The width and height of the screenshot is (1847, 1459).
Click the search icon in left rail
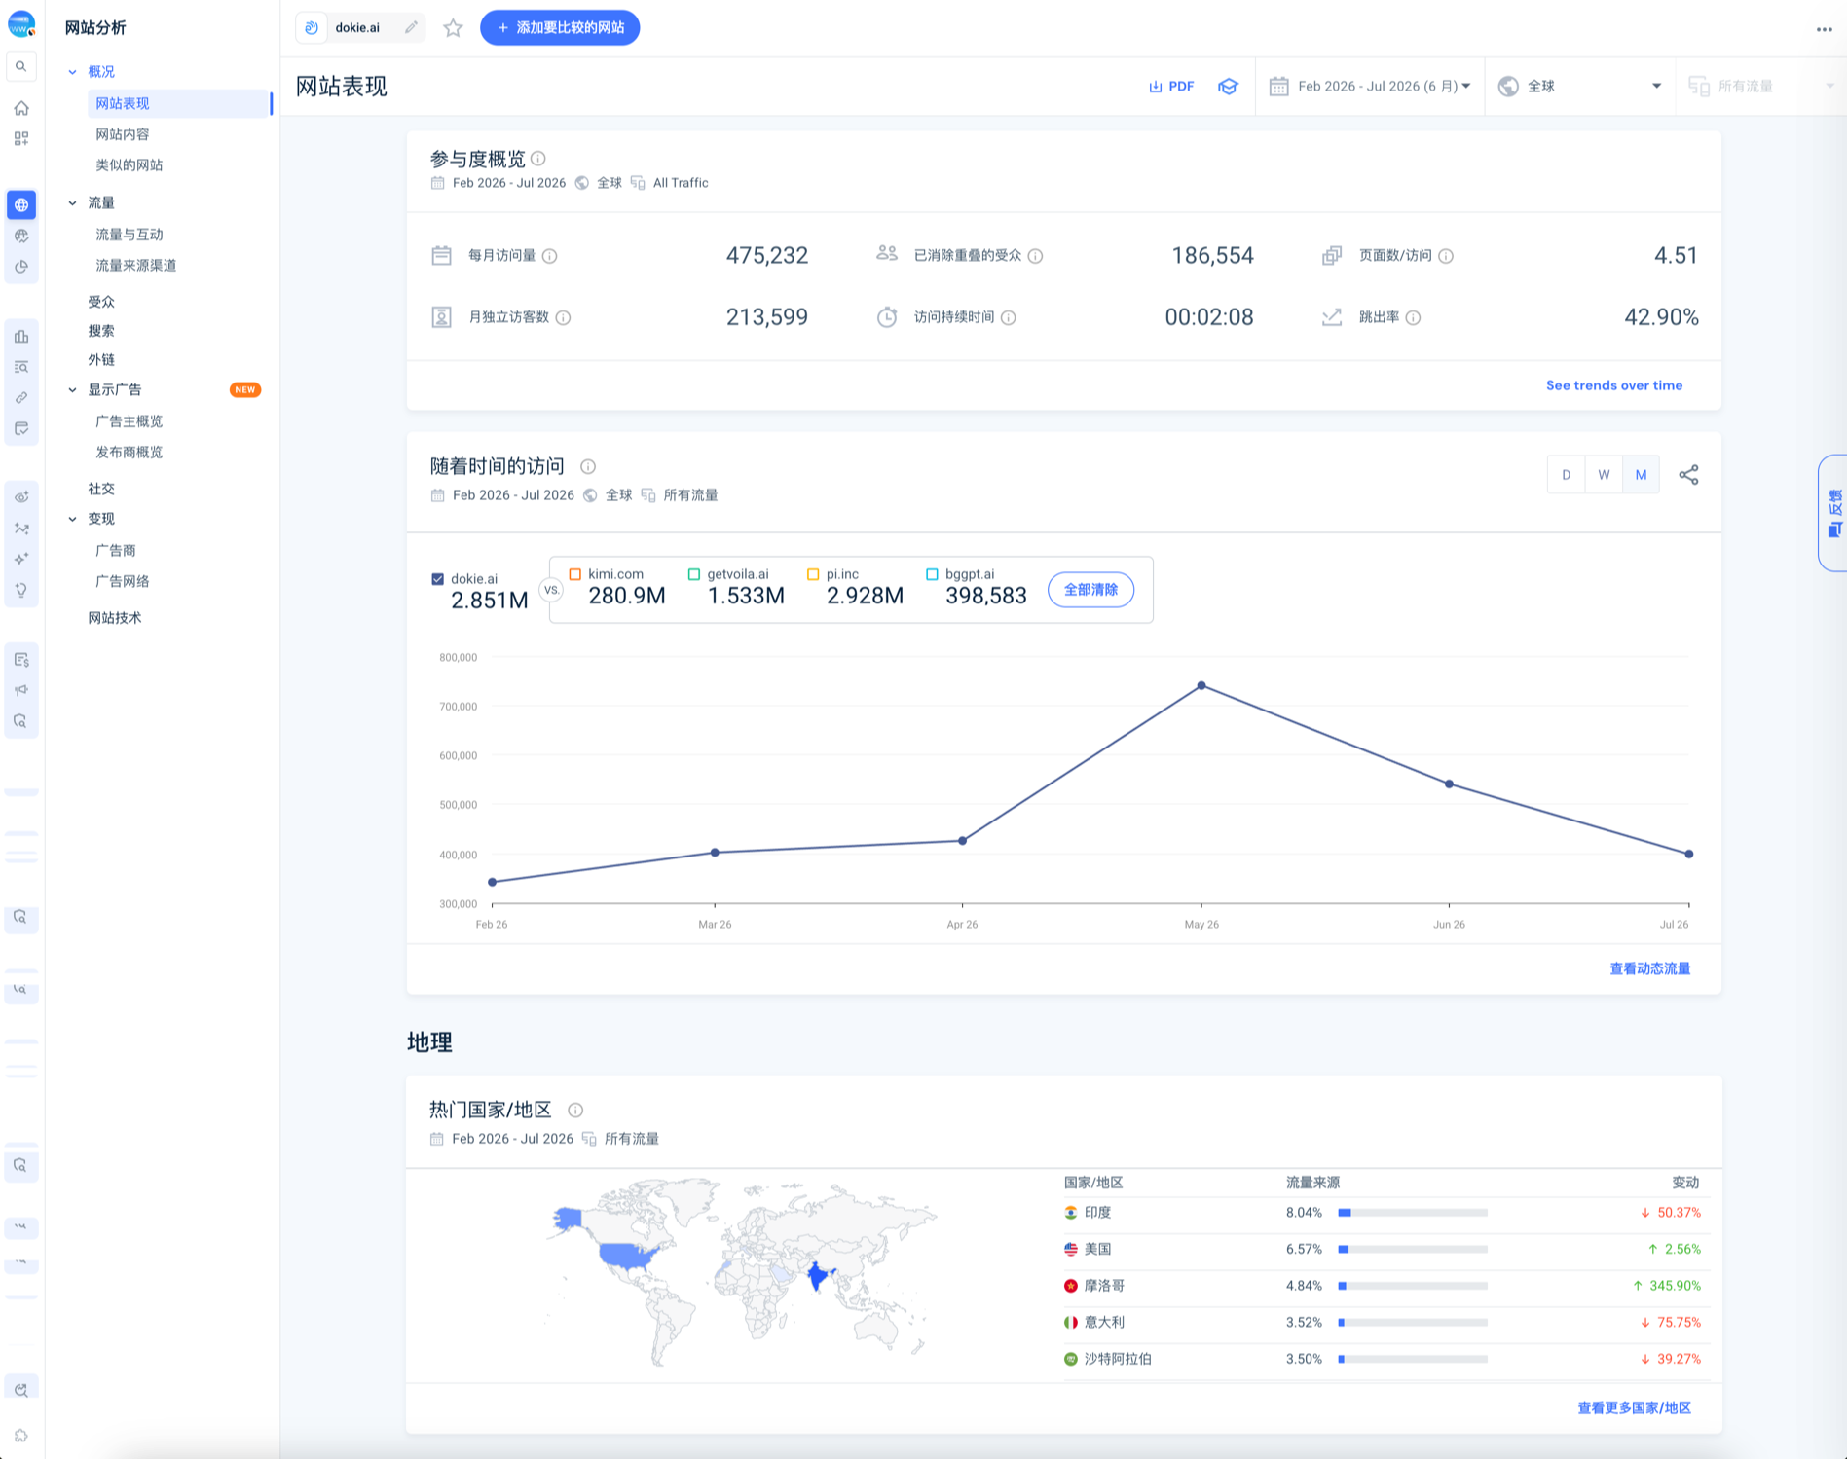[x=20, y=66]
